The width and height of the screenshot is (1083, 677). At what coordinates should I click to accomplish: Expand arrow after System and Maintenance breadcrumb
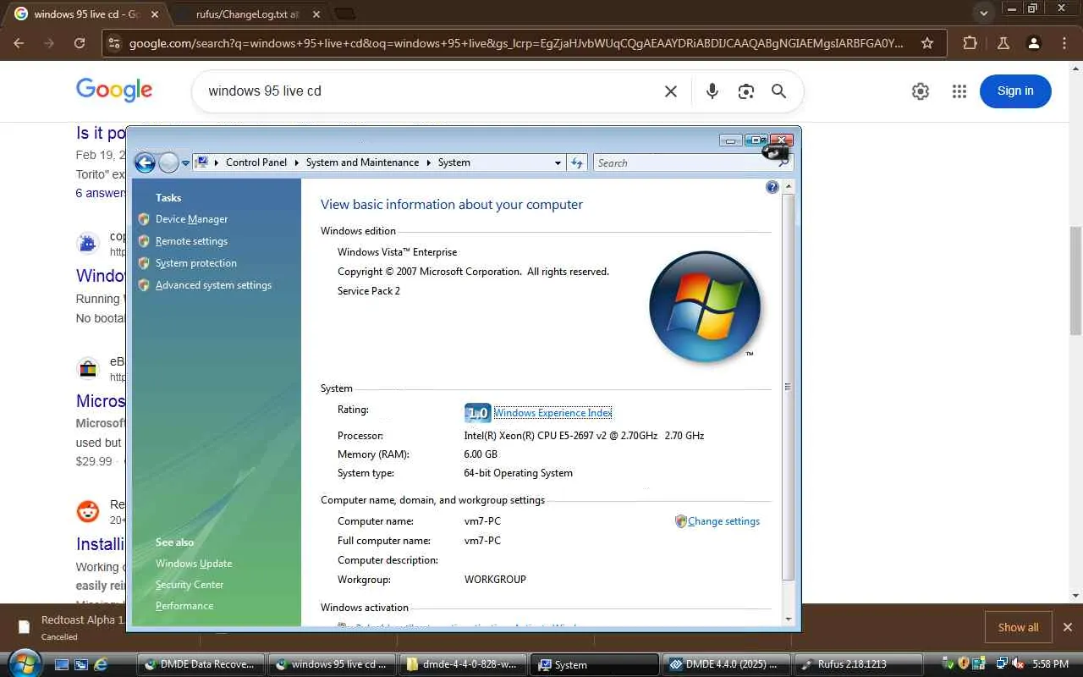coord(428,162)
